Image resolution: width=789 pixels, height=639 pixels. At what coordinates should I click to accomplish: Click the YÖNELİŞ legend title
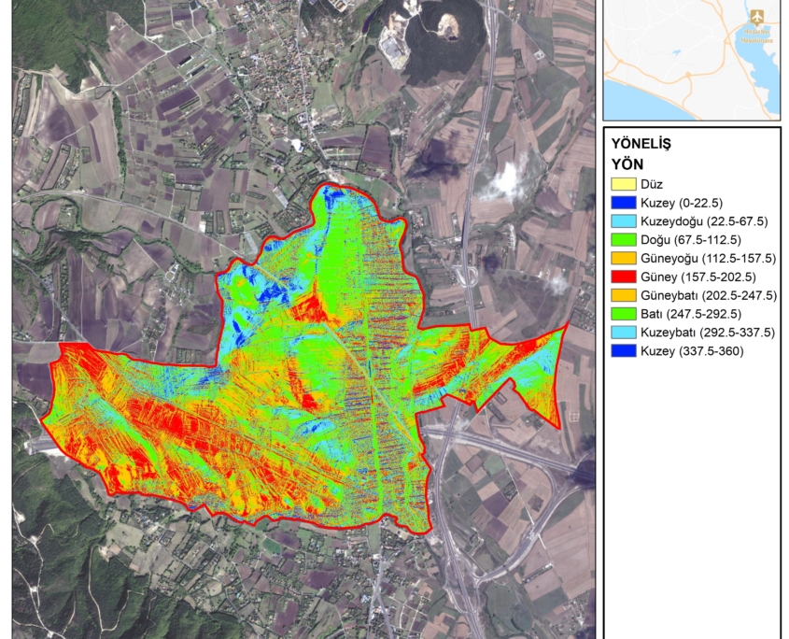pos(641,144)
